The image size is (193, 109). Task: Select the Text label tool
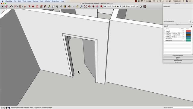point(53,6)
